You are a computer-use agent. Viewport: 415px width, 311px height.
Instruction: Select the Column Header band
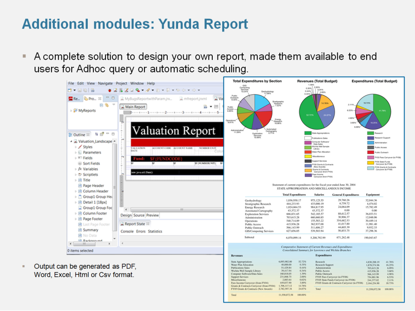[x=96, y=191]
